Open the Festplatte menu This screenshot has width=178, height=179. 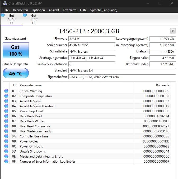click(x=69, y=10)
